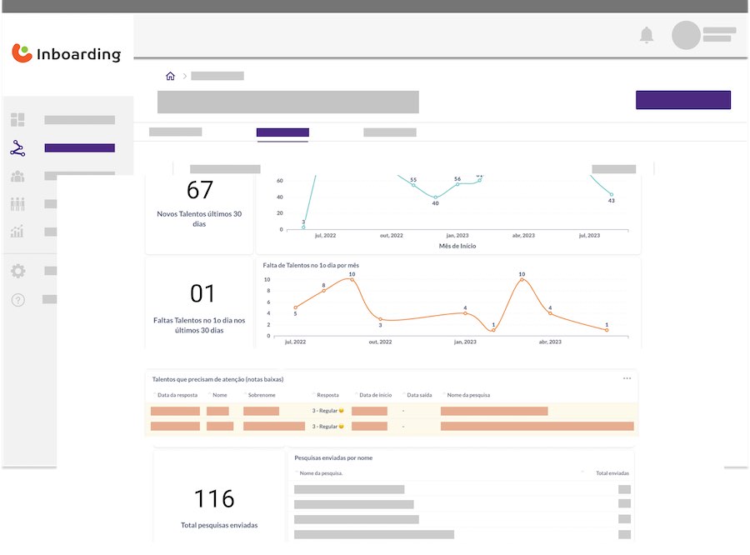This screenshot has width=750, height=555.
Task: Open the people group icon in sidebar
Action: pos(17,176)
